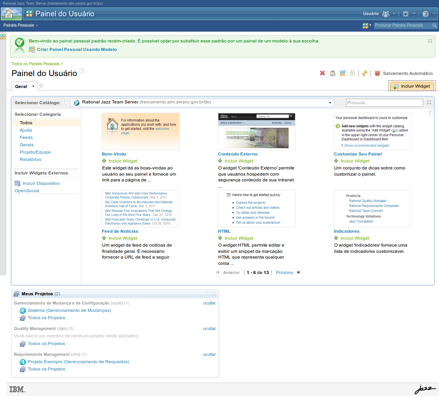Open the Painéis Pessoais menu
439x396 pixels.
coord(21,25)
